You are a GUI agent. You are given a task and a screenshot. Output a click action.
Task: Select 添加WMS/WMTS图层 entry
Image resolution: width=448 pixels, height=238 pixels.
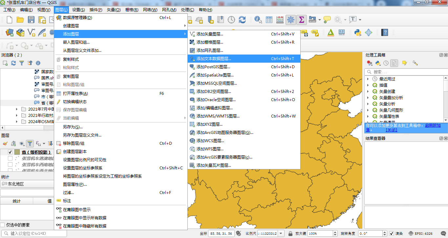coord(244,116)
